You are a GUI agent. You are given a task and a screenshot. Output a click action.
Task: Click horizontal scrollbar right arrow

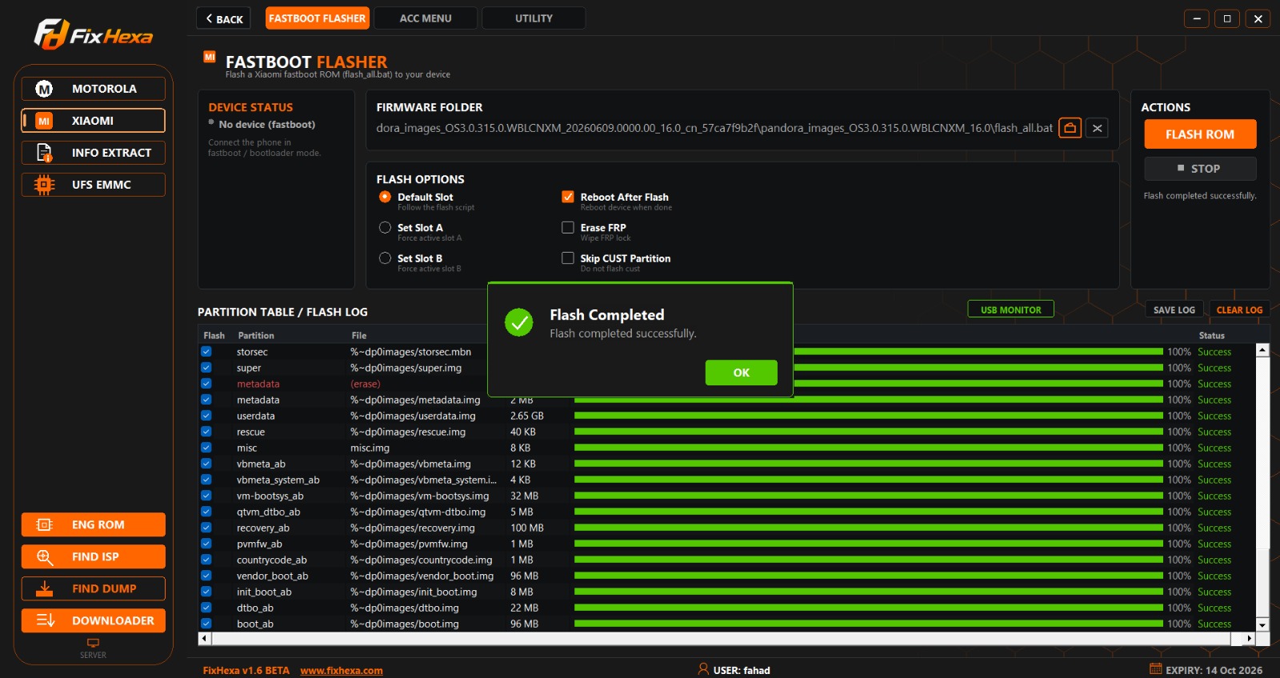click(1249, 638)
